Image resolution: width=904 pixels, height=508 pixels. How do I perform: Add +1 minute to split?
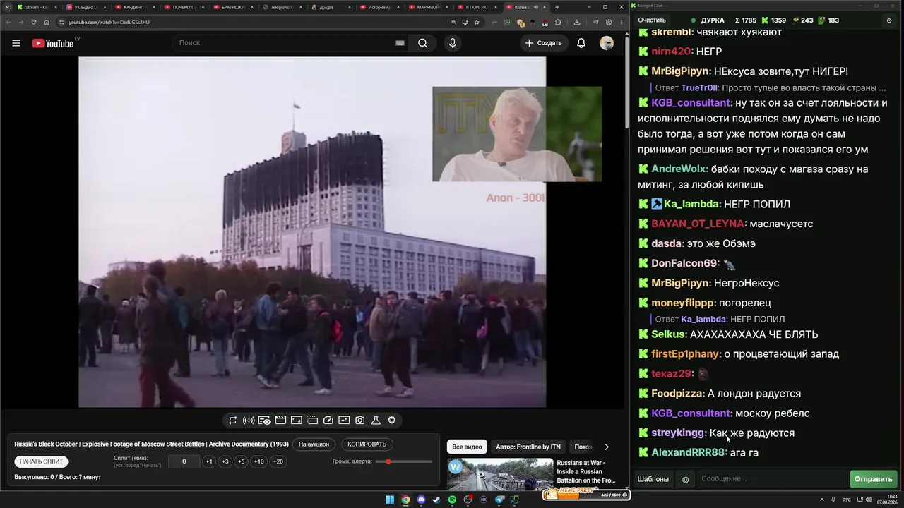(208, 461)
